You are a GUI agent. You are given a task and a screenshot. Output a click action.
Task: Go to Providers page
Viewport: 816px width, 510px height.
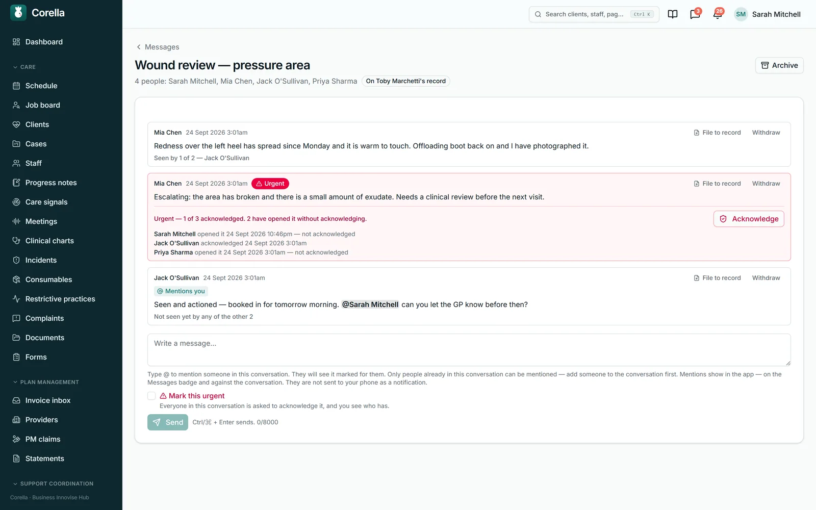61,420
